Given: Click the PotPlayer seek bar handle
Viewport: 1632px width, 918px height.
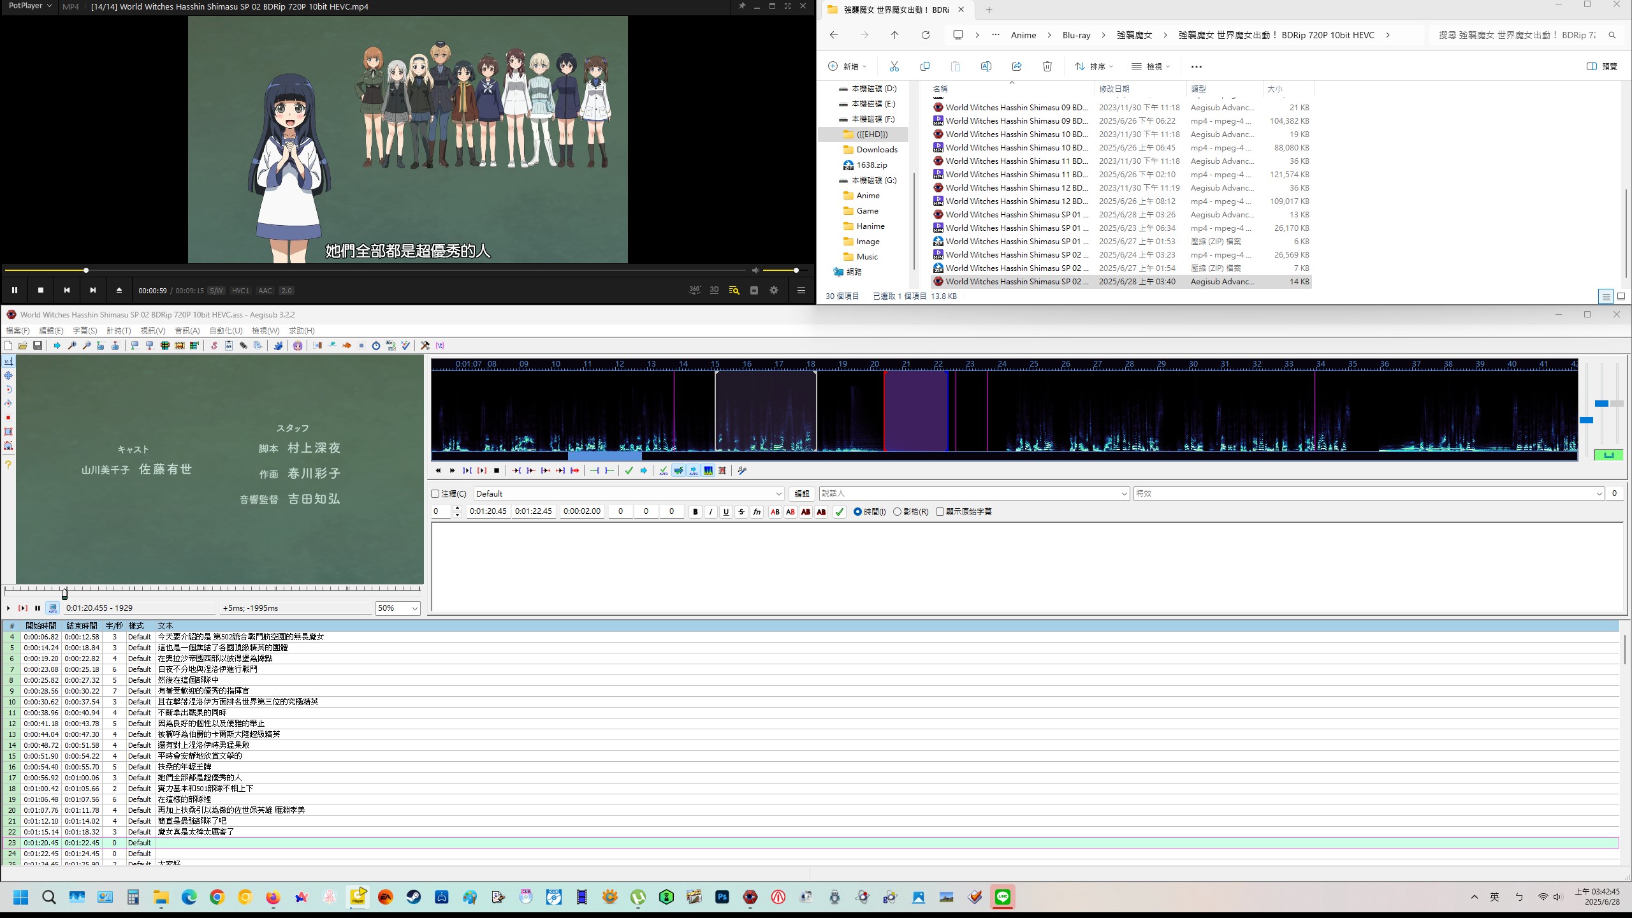Looking at the screenshot, I should [86, 270].
